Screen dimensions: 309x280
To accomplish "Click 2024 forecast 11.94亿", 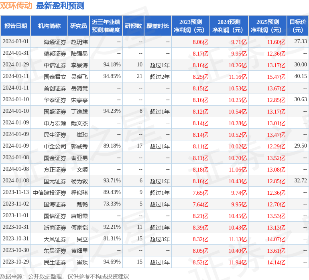I will tap(238, 262).
